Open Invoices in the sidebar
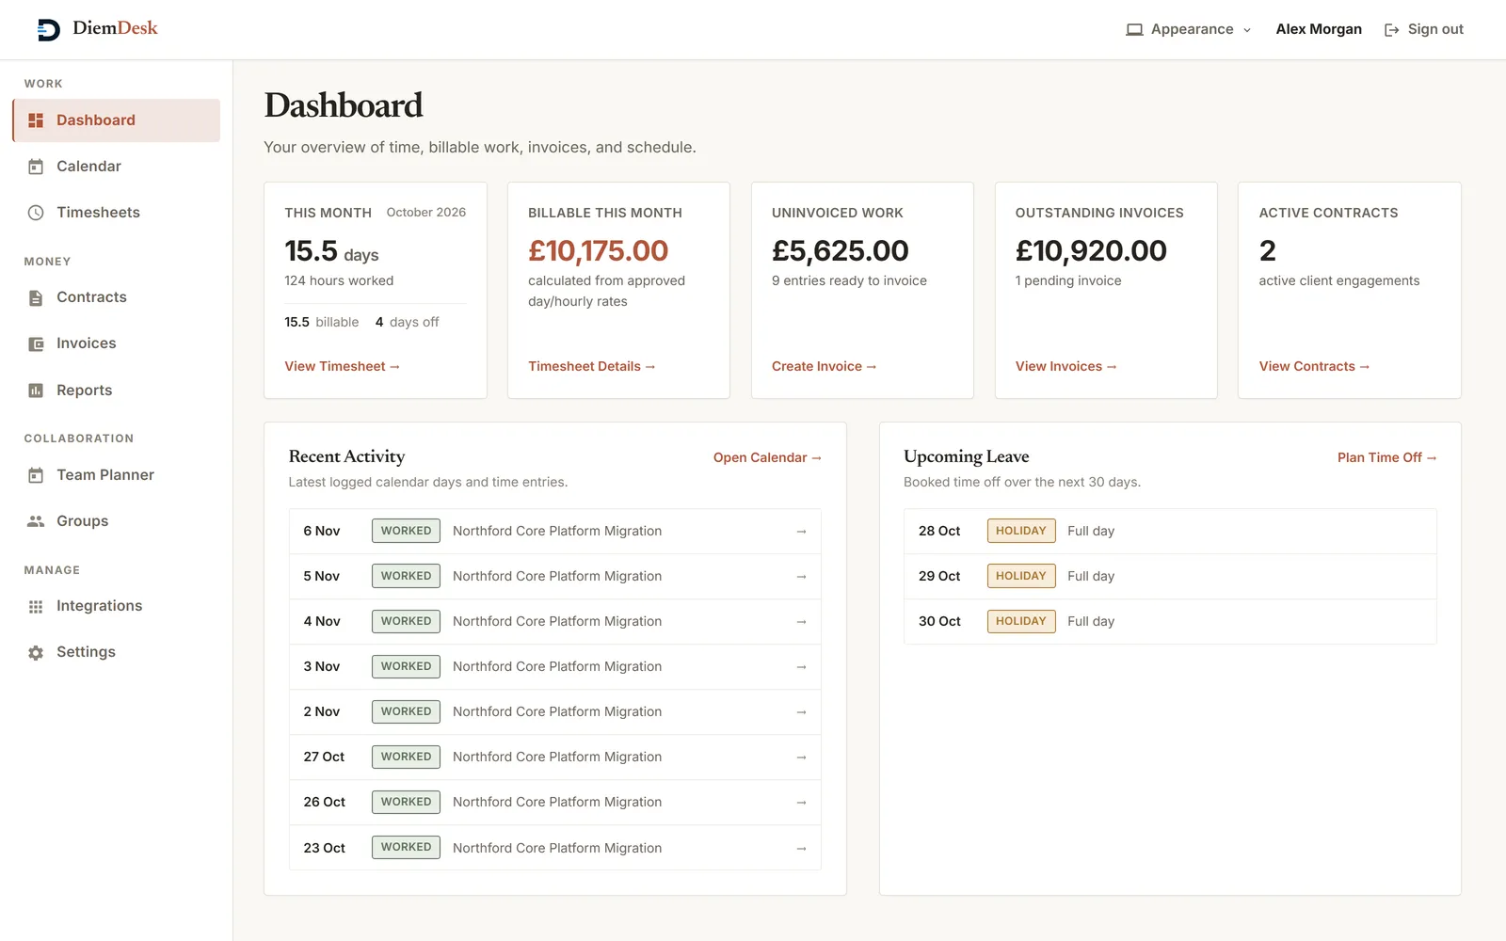The image size is (1506, 941). pyautogui.click(x=117, y=343)
